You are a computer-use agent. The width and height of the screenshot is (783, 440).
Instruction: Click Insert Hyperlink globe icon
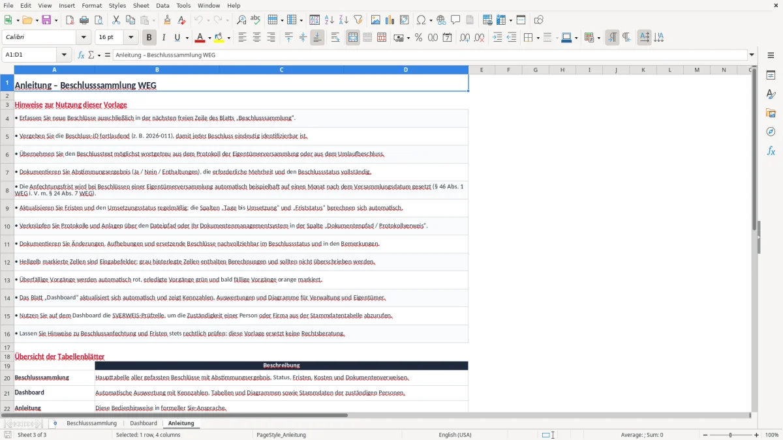click(x=441, y=20)
